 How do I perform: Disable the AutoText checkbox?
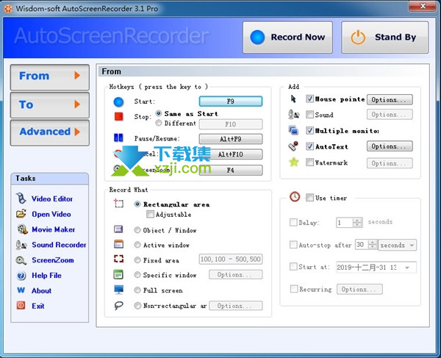[309, 146]
